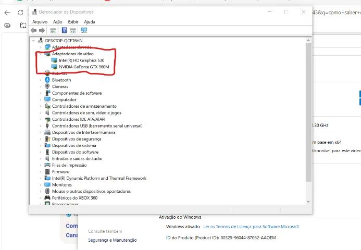Open the Arquivo menu
Image resolution: width=361 pixels, height=250 pixels.
tap(40, 22)
